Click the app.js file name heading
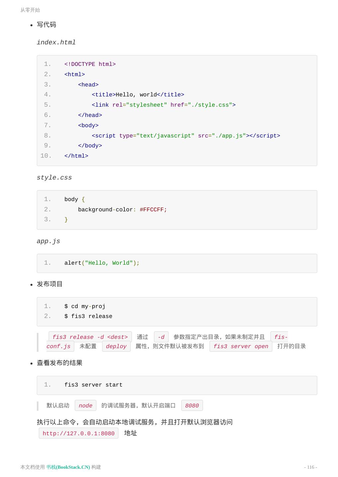 pyautogui.click(x=48, y=241)
